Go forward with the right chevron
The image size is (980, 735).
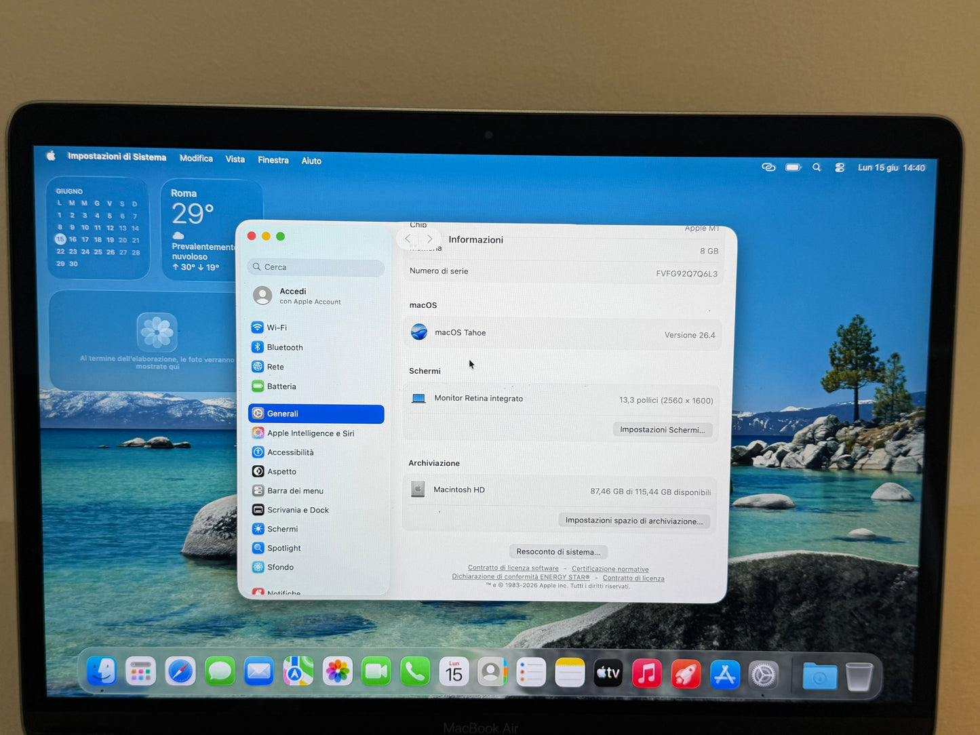pyautogui.click(x=429, y=239)
